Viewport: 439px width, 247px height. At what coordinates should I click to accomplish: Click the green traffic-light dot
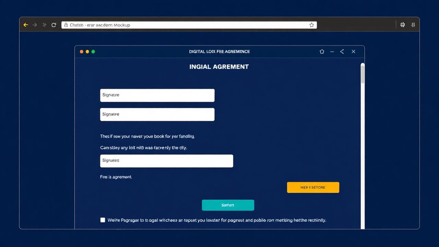tap(93, 51)
